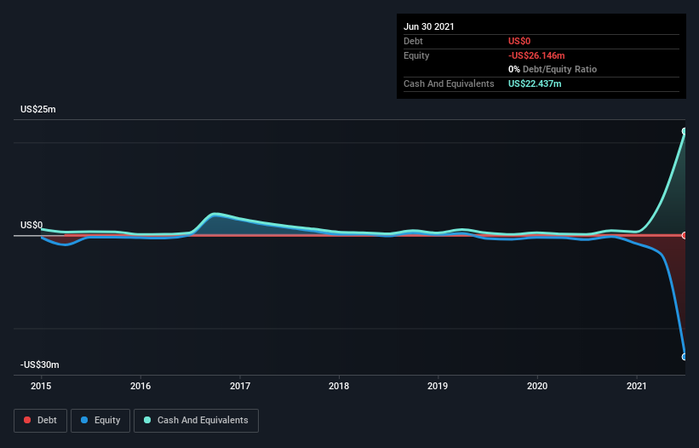Click the US$0 y-axis label
Image resolution: width=699 pixels, height=448 pixels.
[x=32, y=225]
